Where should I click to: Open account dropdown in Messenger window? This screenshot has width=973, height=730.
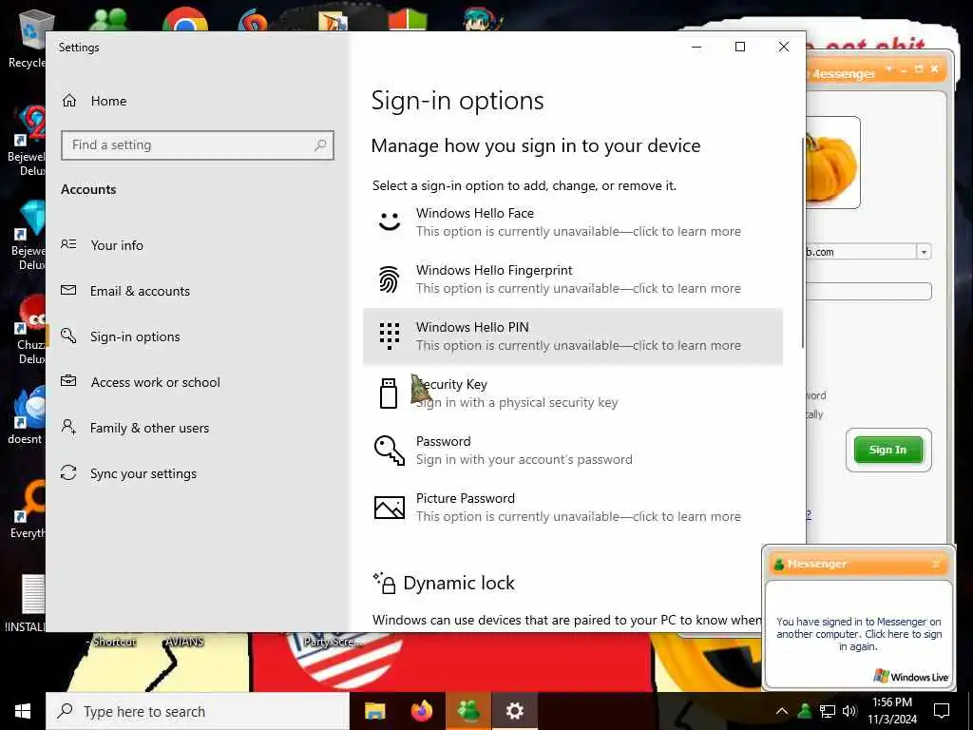point(924,252)
